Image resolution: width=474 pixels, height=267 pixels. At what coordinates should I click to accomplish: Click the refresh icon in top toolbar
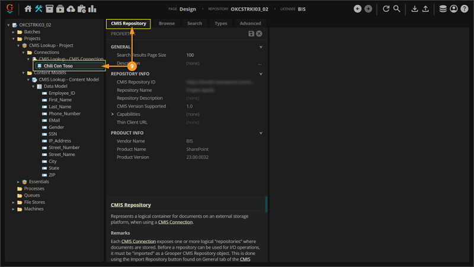point(386,9)
